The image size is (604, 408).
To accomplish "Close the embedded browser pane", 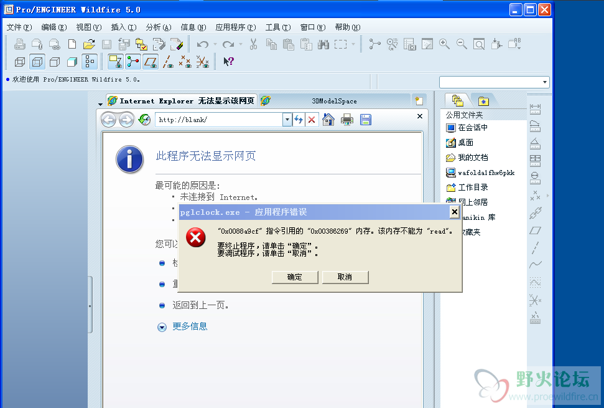I will point(420,116).
